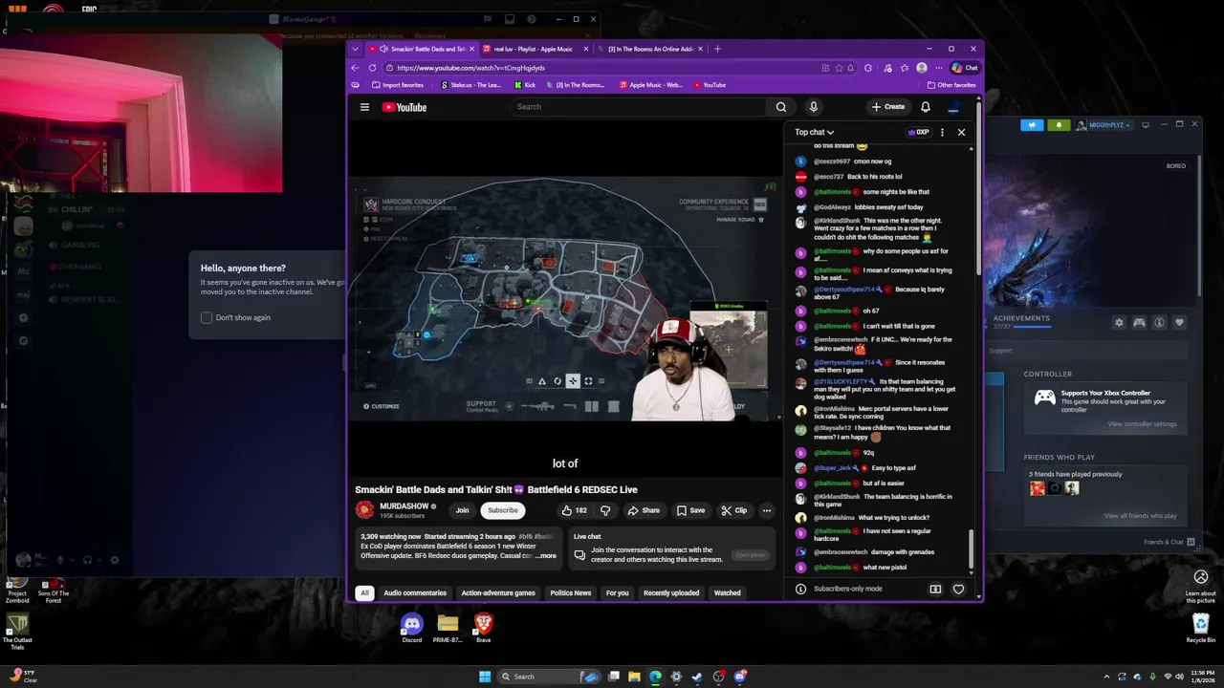Expand video description with ...more

point(546,556)
